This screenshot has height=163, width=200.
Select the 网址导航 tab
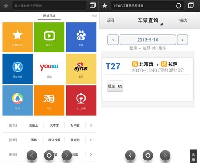coord(49,16)
